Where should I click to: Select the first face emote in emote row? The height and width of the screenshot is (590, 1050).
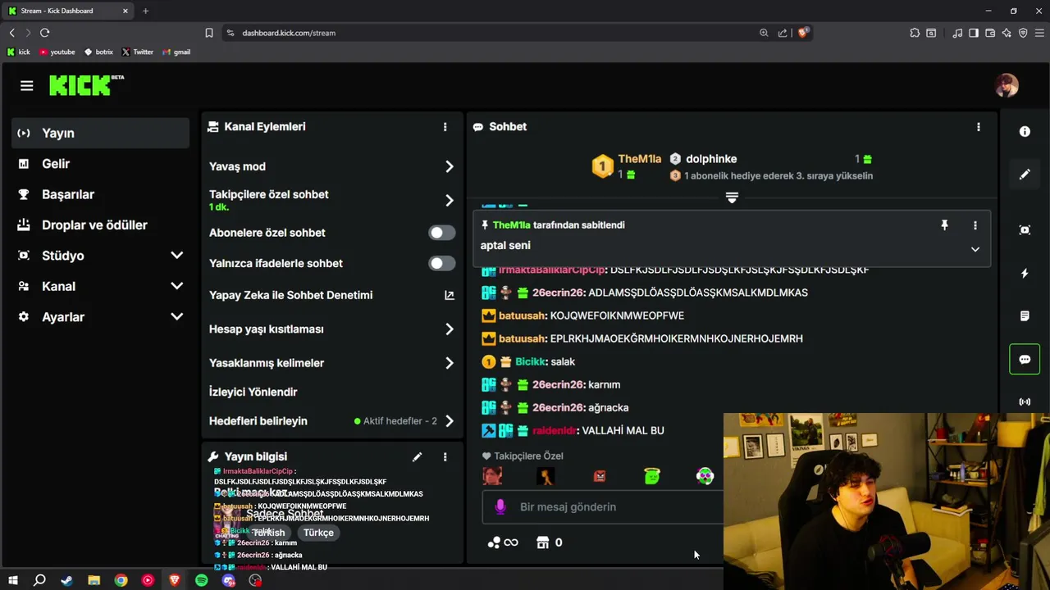tap(492, 476)
